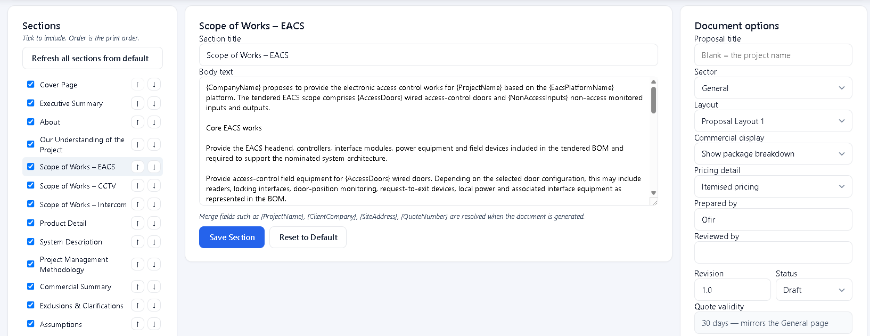
Task: Click the Save Section button
Action: [x=232, y=237]
